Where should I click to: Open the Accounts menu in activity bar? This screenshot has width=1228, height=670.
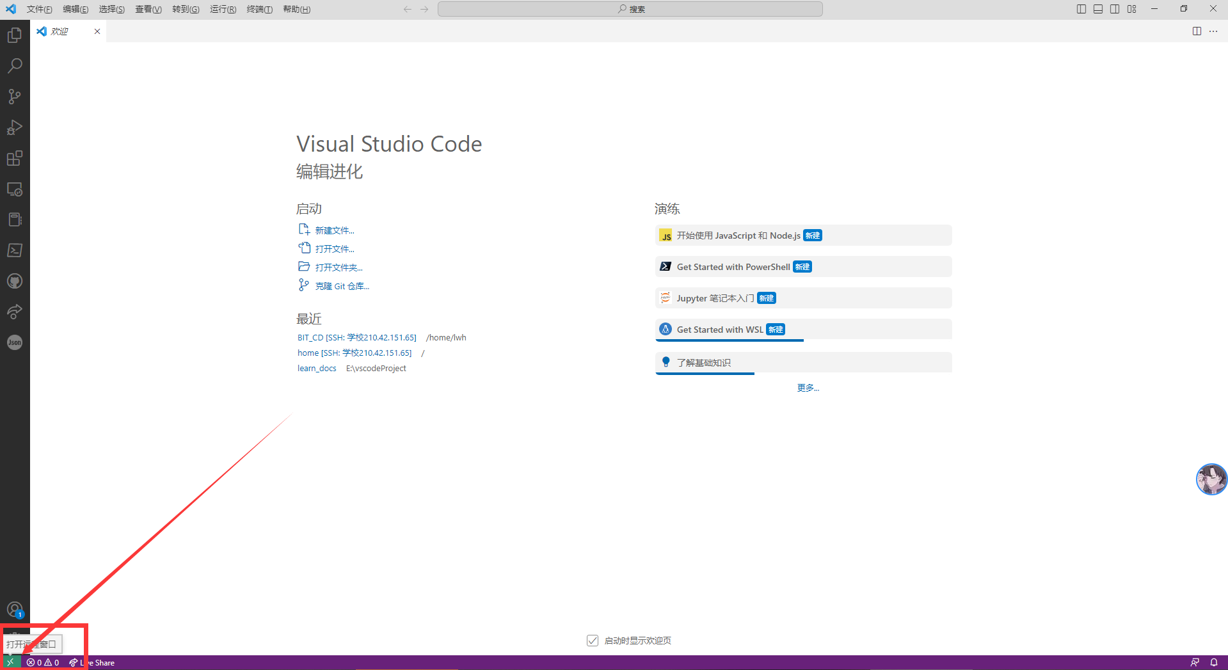tap(15, 610)
